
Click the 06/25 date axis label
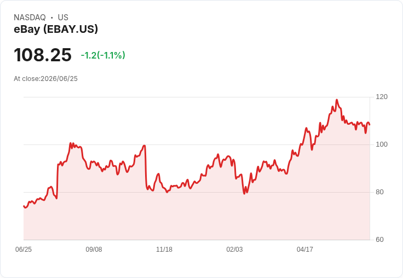(x=24, y=250)
